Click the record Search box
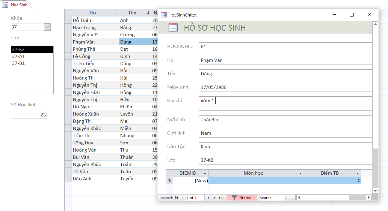This screenshot has height=211, width=388. pos(272,198)
